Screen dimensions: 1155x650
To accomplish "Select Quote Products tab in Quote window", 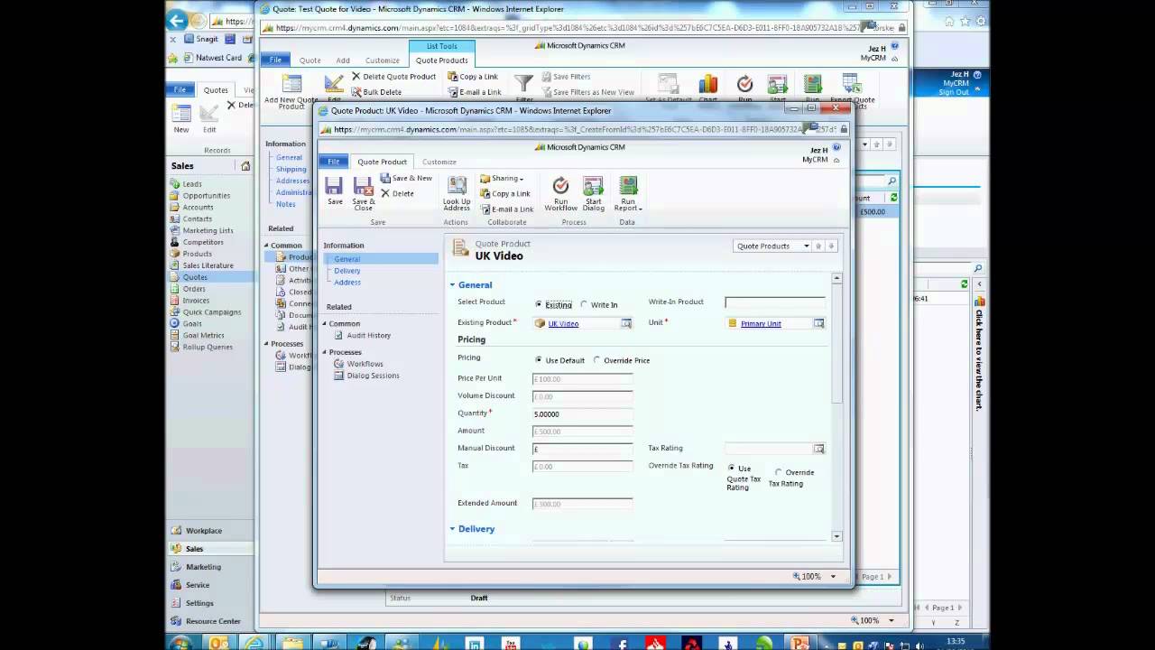I will click(x=441, y=60).
